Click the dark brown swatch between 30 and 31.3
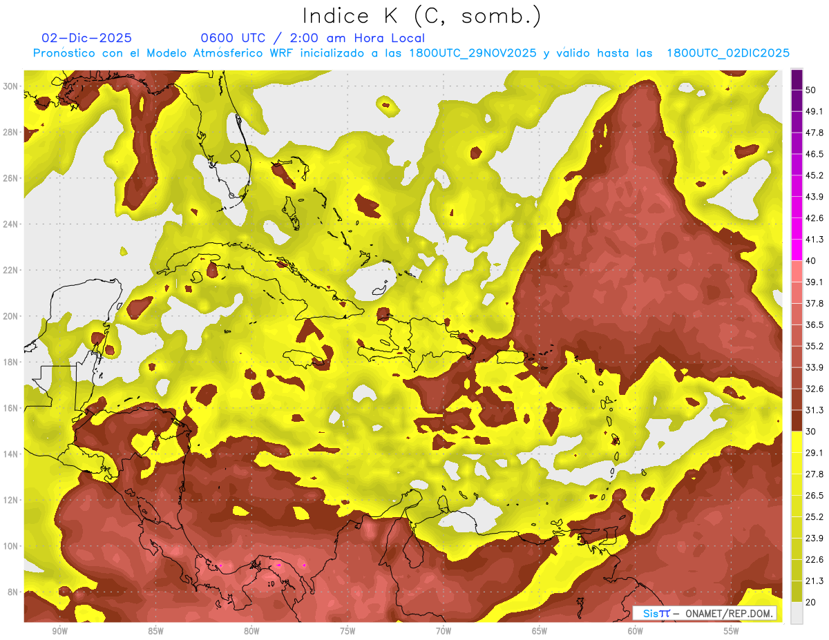Screen dimensions: 829x640 coord(797,420)
